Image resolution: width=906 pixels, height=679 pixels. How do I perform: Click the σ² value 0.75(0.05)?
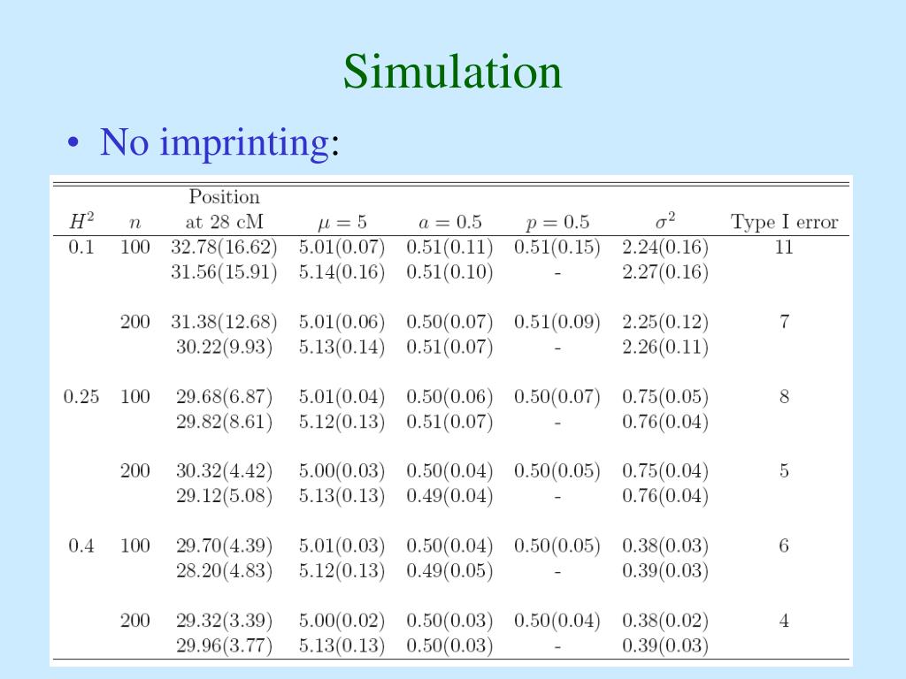pos(665,397)
